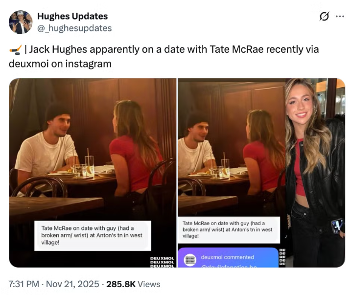Click the DEUXMOI watermark on left photo
349x295 pixels.
pos(162,261)
